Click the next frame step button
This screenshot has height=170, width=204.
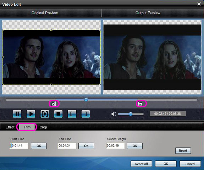pos(31,114)
